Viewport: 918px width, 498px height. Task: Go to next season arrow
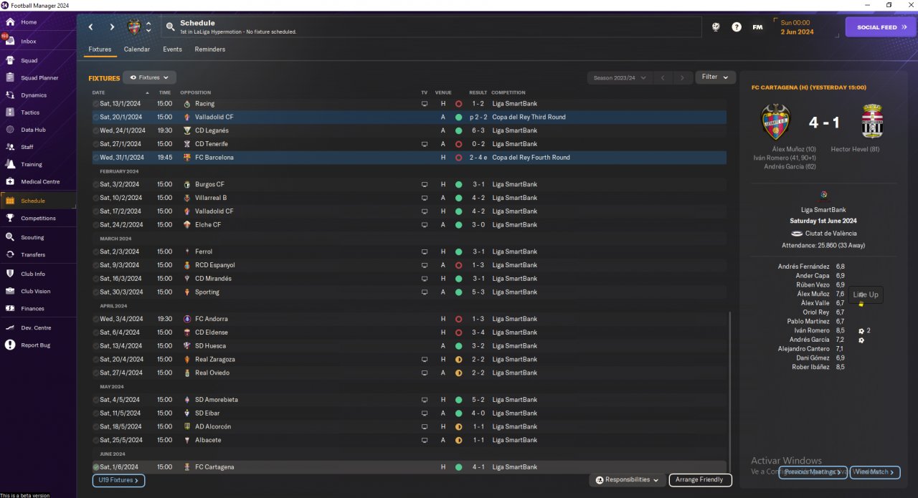tap(682, 77)
